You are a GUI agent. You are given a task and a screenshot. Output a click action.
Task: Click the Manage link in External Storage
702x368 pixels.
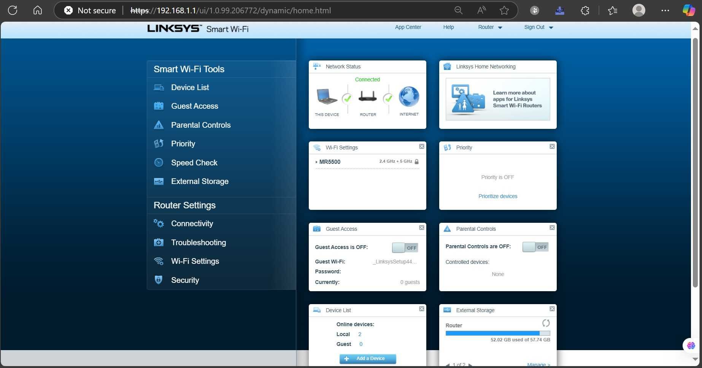point(538,365)
